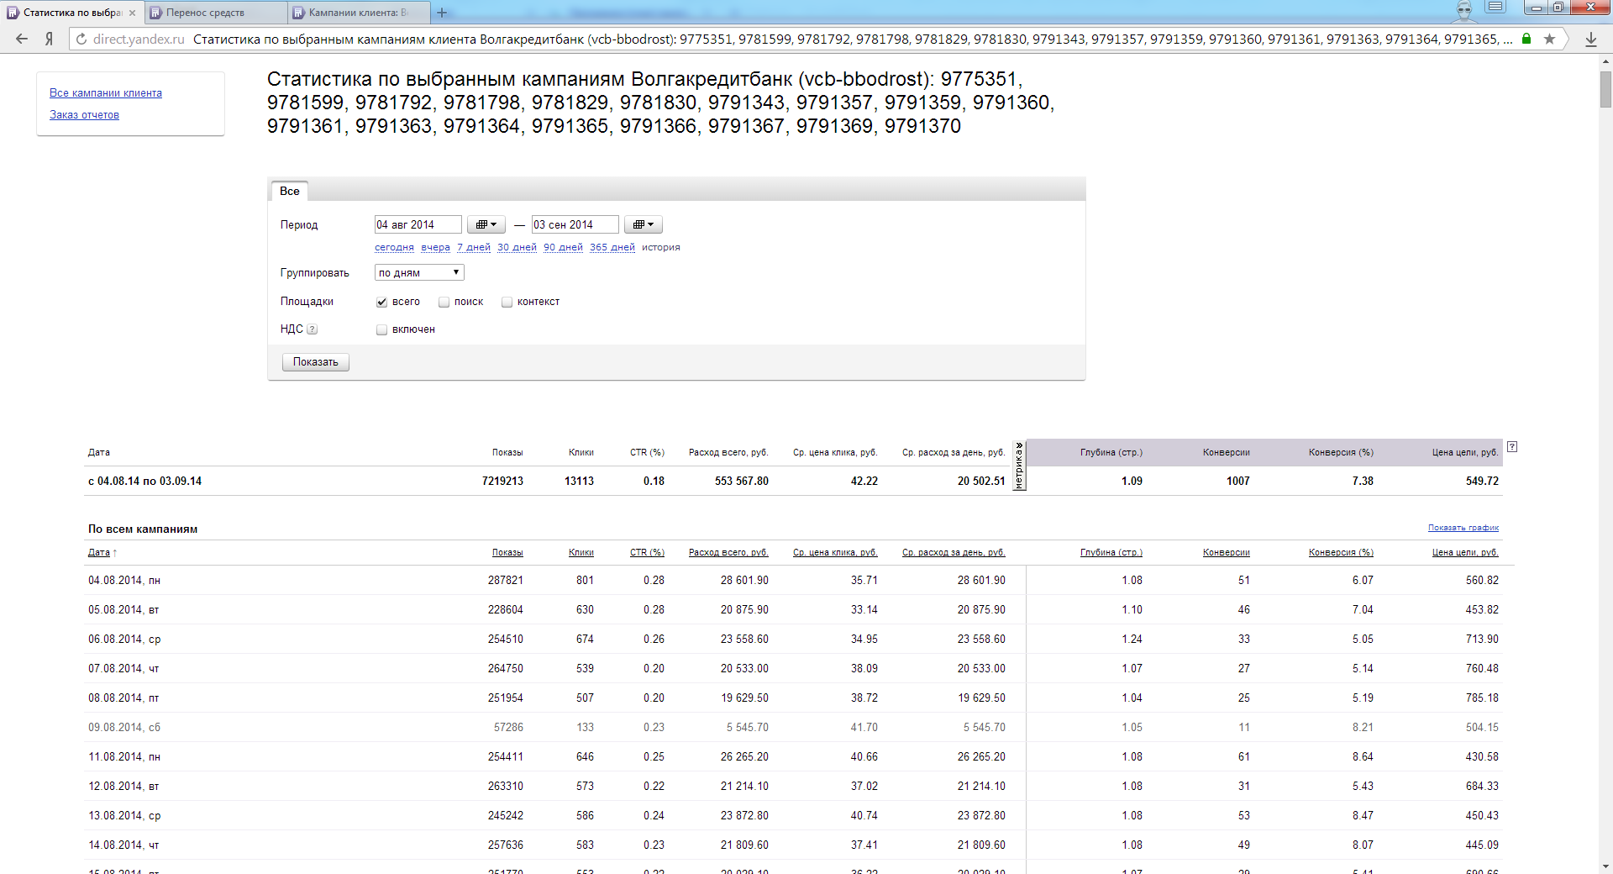Reload the page with the refresh icon
The height and width of the screenshot is (874, 1613).
[81, 39]
